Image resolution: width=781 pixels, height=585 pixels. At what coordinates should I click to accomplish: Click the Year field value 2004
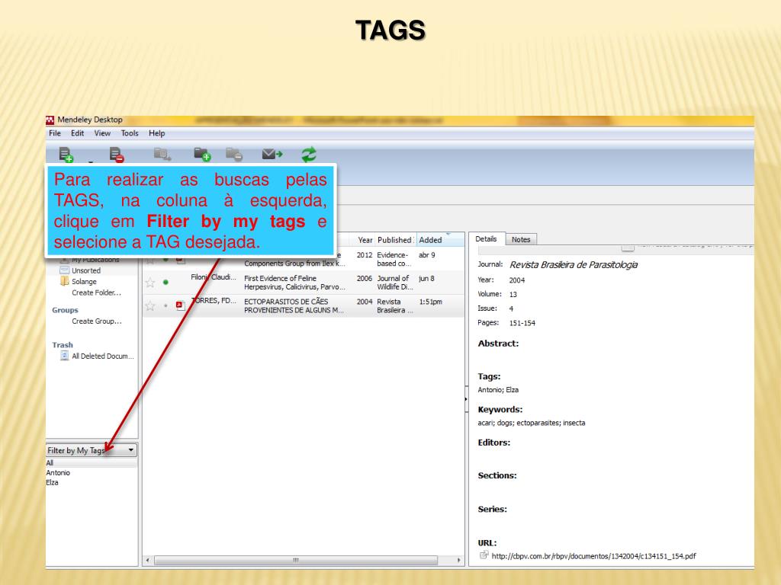[x=517, y=280]
